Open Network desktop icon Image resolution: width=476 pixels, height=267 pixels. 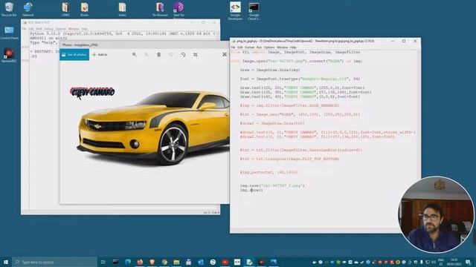pyautogui.click(x=28, y=9)
